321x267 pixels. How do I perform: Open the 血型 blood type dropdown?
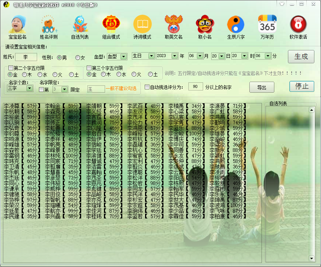pyautogui.click(x=124, y=56)
